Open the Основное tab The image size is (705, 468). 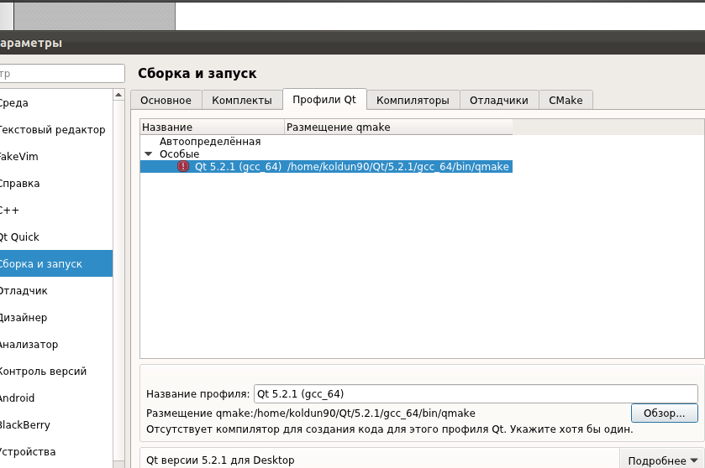[166, 100]
